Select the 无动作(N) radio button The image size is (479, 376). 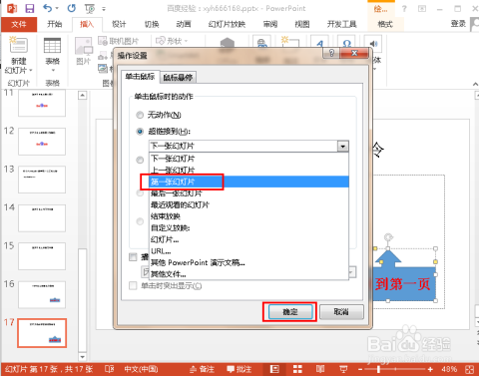pos(140,115)
